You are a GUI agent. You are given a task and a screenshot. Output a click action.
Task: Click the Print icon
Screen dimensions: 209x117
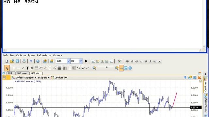(24, 61)
